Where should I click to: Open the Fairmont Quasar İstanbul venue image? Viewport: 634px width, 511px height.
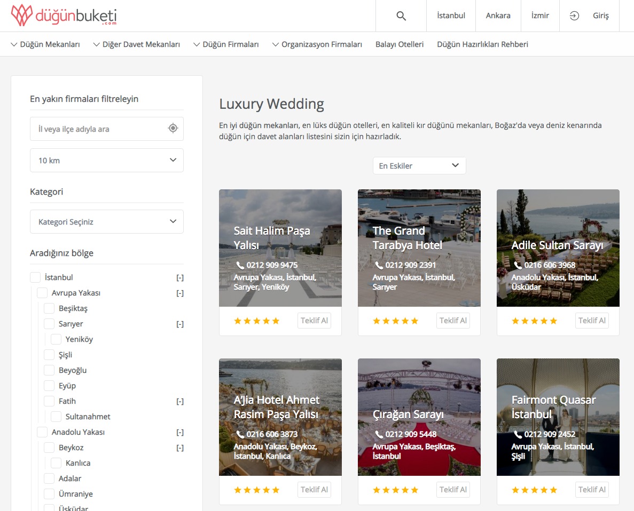[x=558, y=417]
